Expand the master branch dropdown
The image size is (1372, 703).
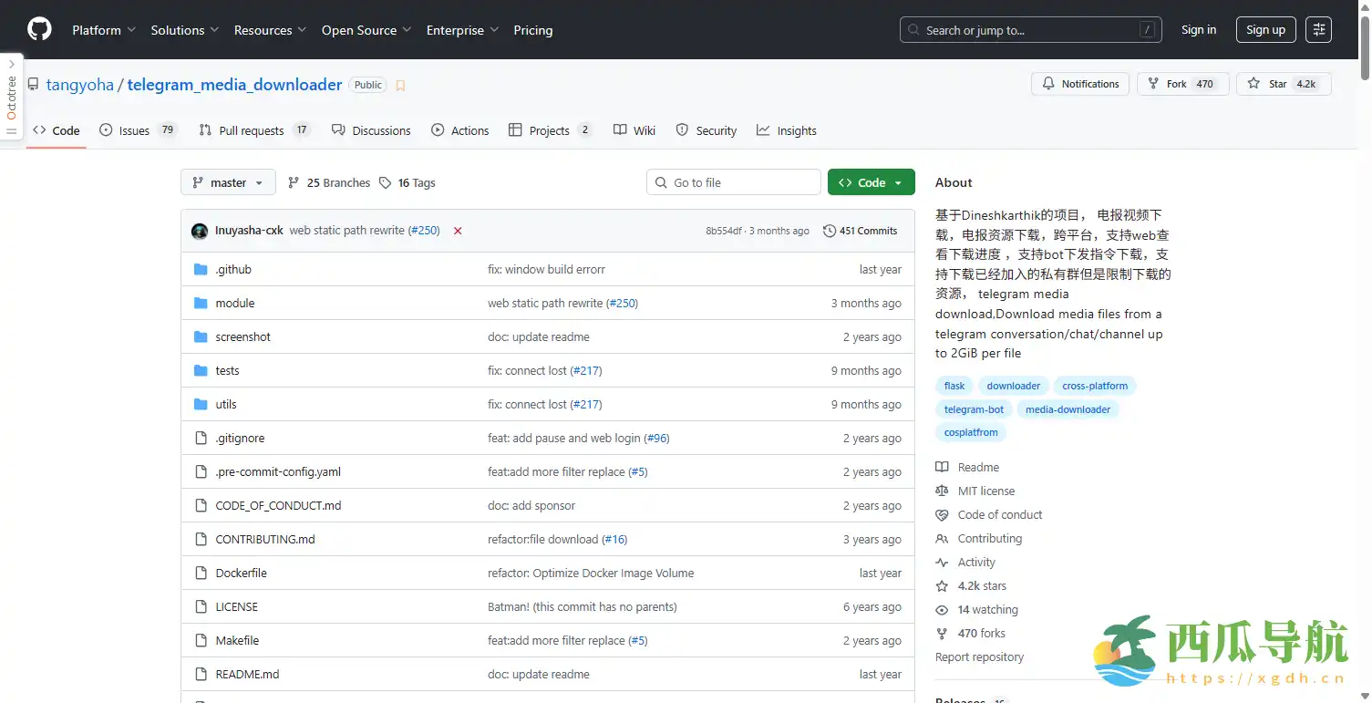tap(228, 182)
